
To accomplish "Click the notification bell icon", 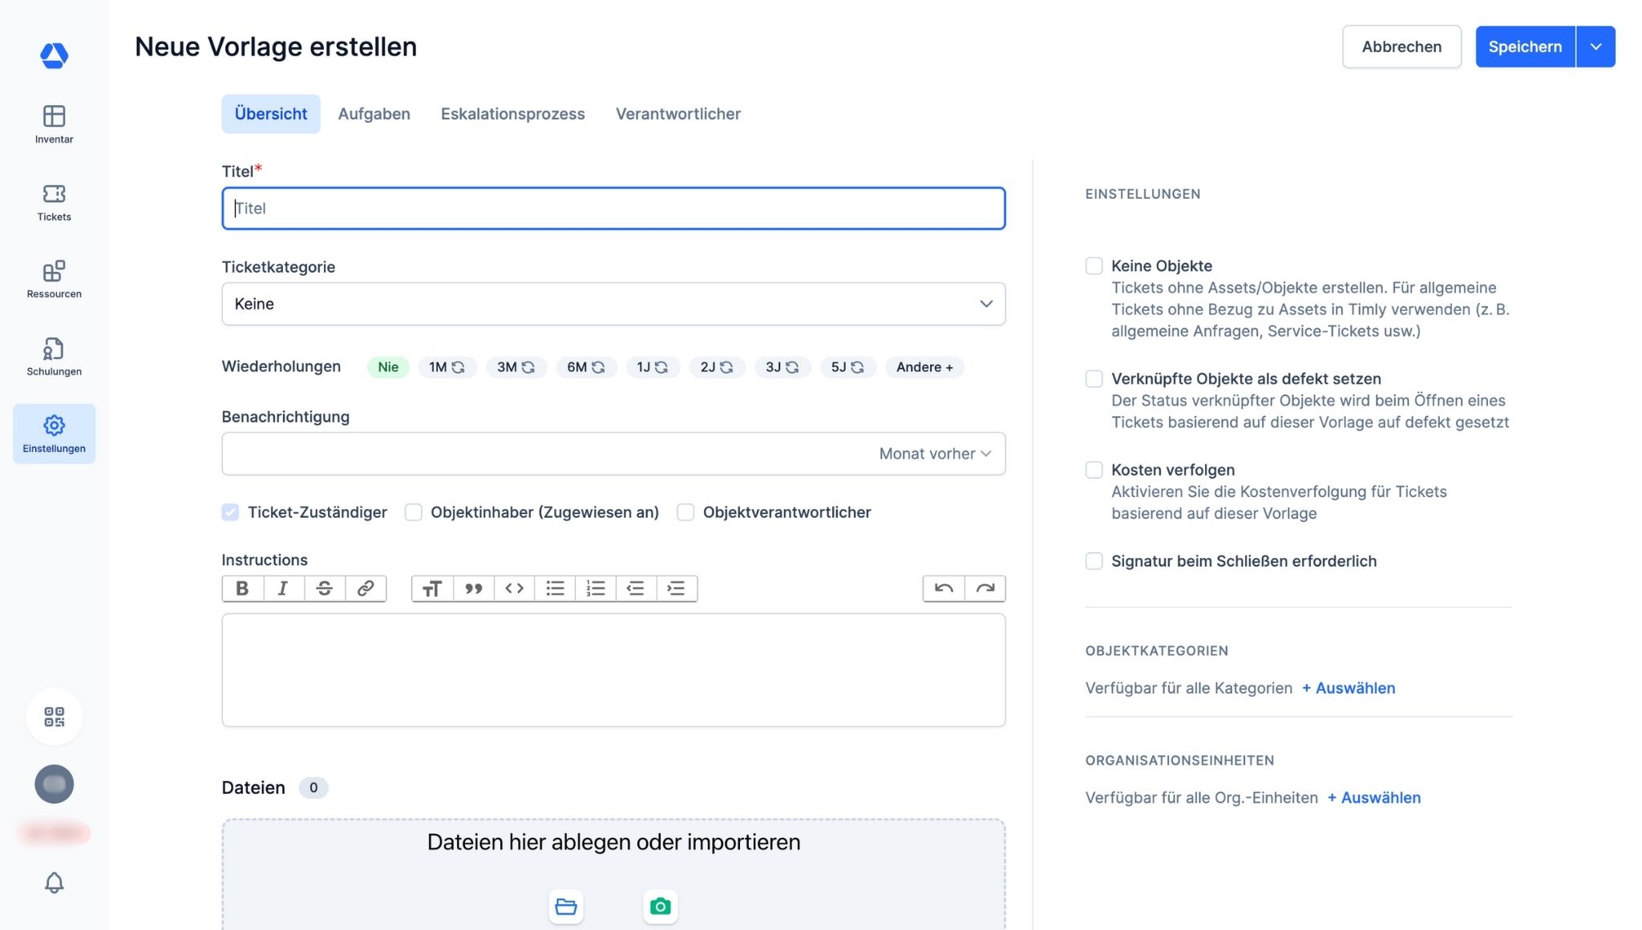I will (x=54, y=883).
